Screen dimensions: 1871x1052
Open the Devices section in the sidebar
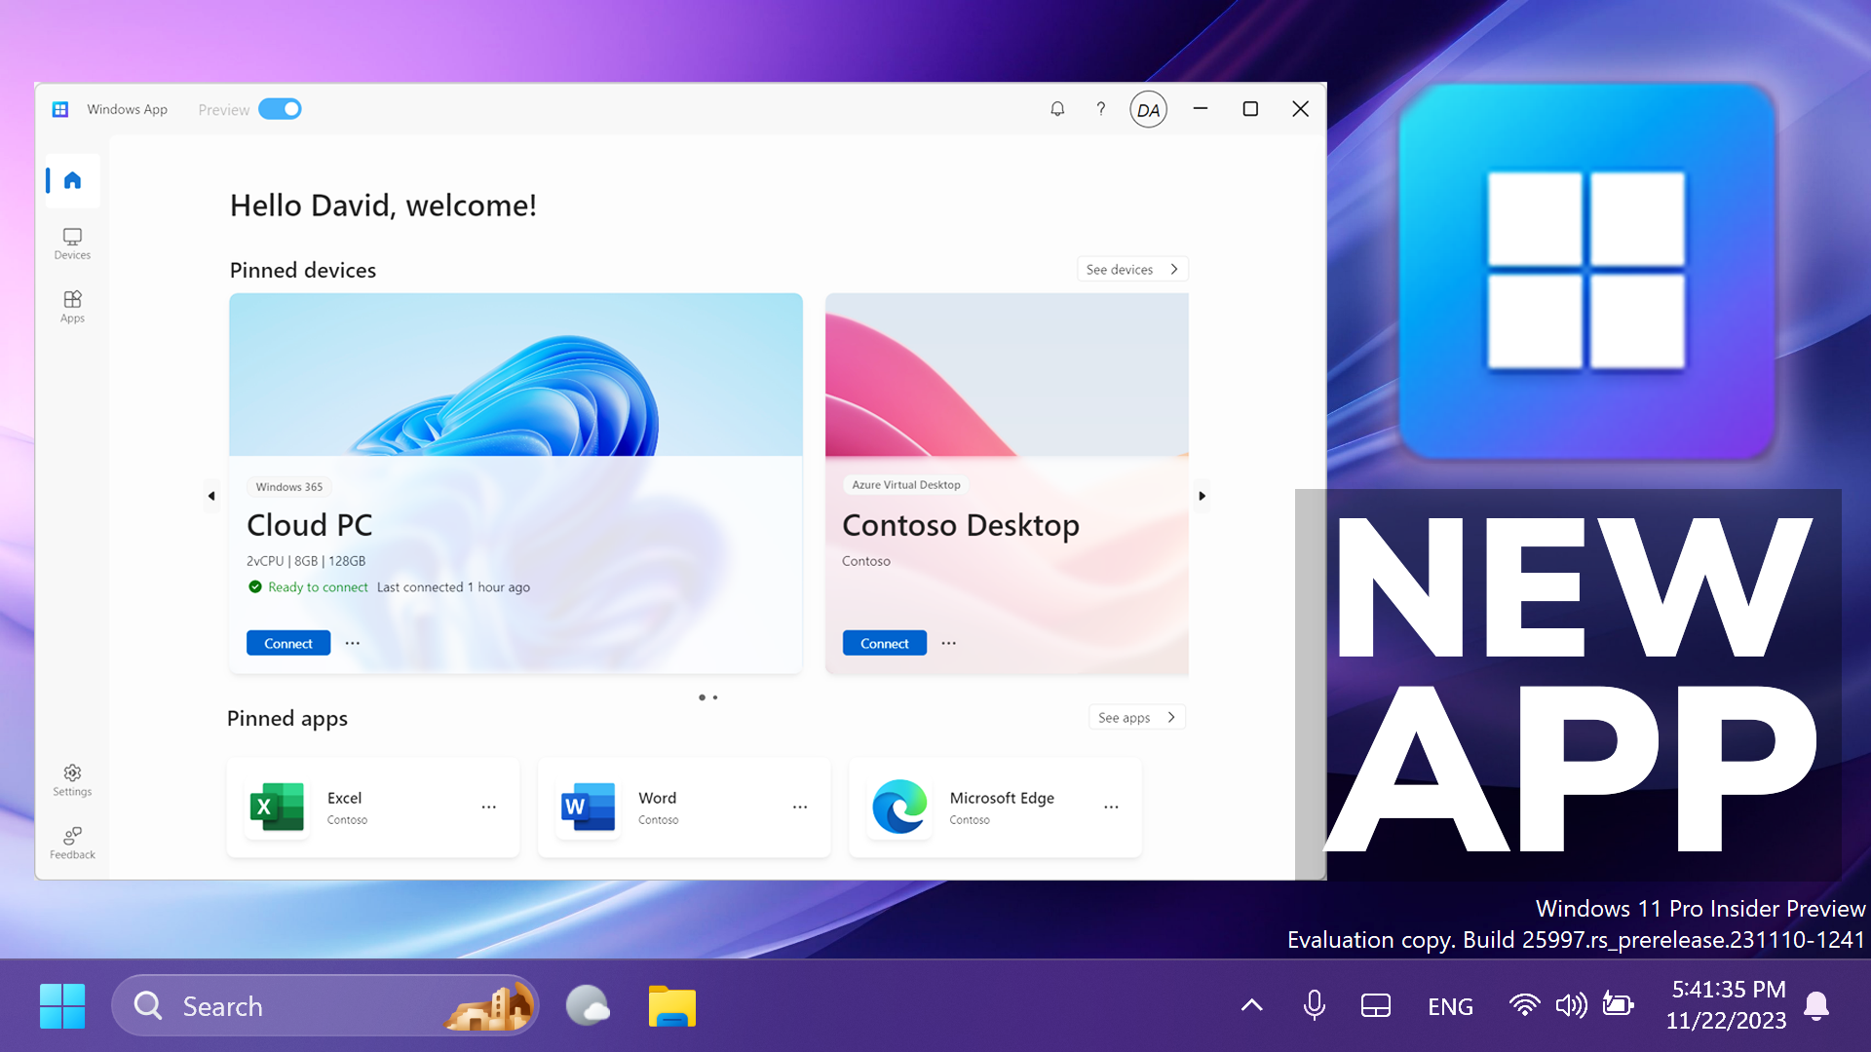(71, 244)
